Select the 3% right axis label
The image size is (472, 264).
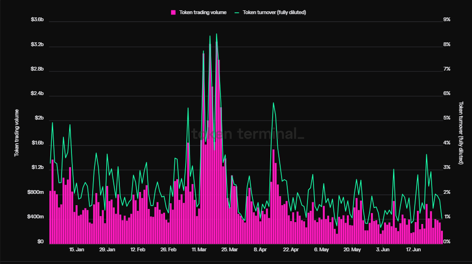pos(447,167)
